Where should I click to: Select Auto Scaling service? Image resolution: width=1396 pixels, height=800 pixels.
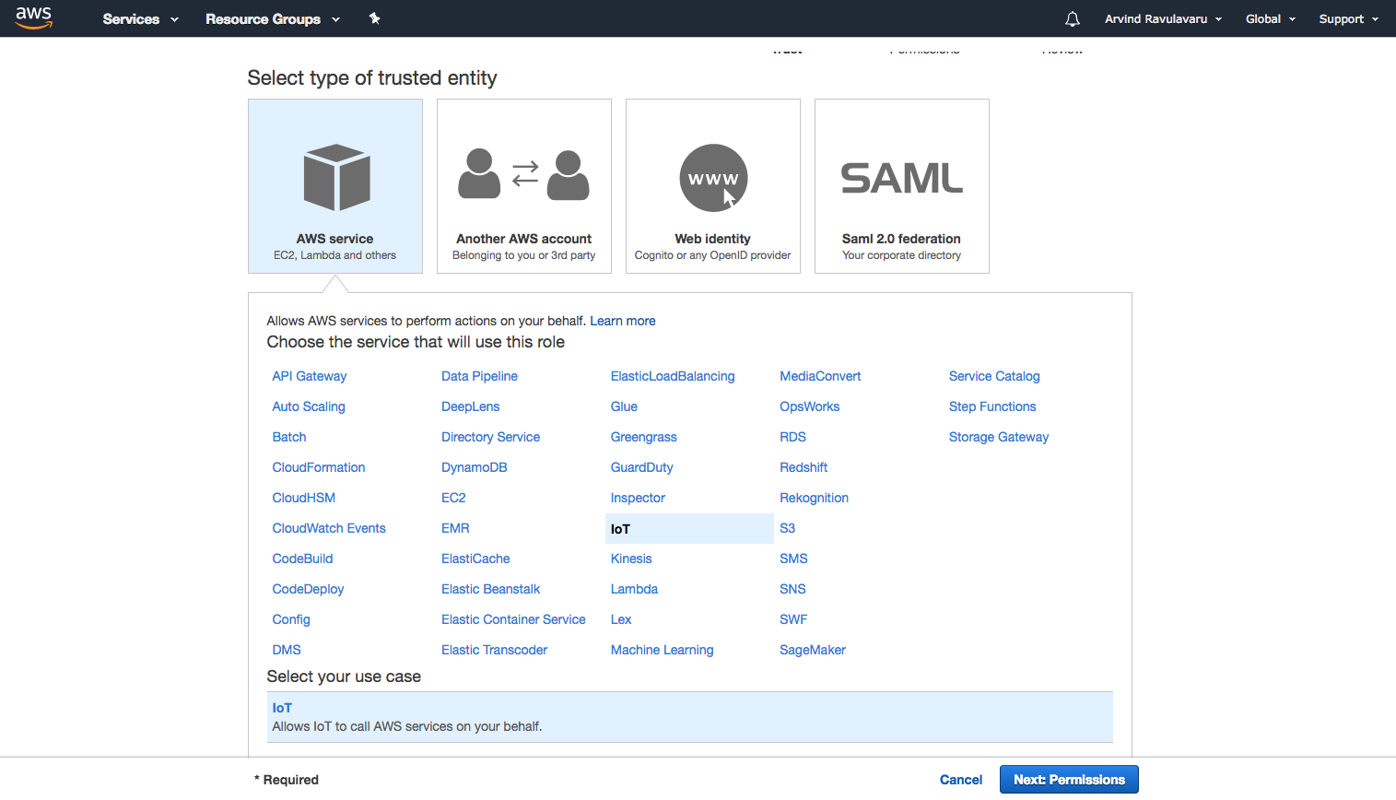(x=309, y=406)
